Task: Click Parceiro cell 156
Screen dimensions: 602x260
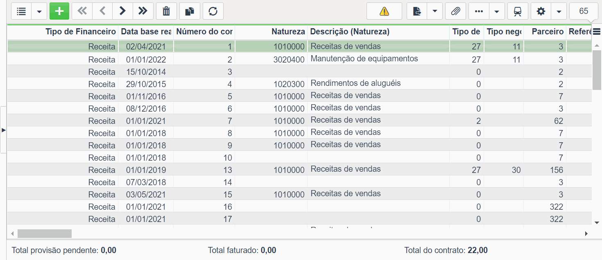Action: [545, 170]
